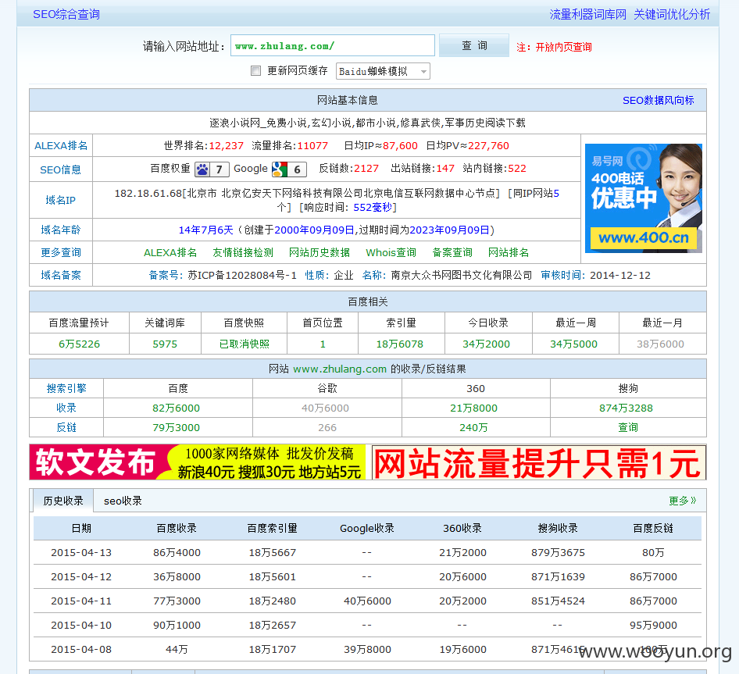739x674 pixels.
Task: Click 360 inclusion 21万8000
Action: [x=473, y=408]
